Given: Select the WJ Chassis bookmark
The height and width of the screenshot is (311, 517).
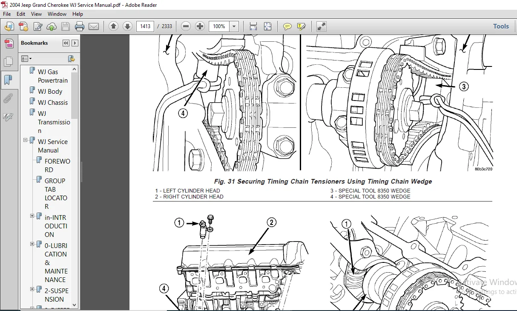Looking at the screenshot, I should click(x=52, y=102).
